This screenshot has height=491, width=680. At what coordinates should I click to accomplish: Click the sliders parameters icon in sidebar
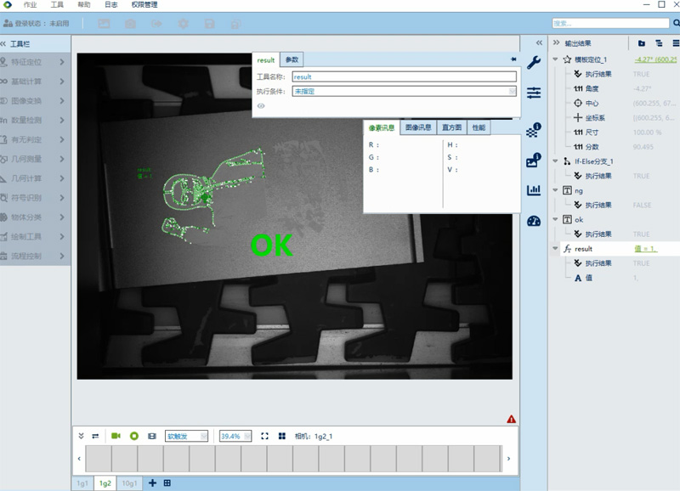(534, 93)
